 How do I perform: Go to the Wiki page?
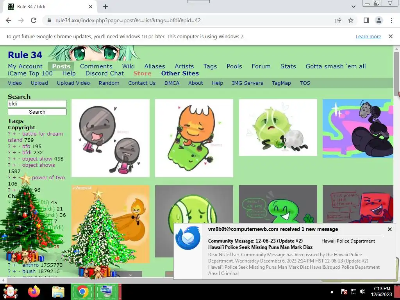(x=128, y=66)
